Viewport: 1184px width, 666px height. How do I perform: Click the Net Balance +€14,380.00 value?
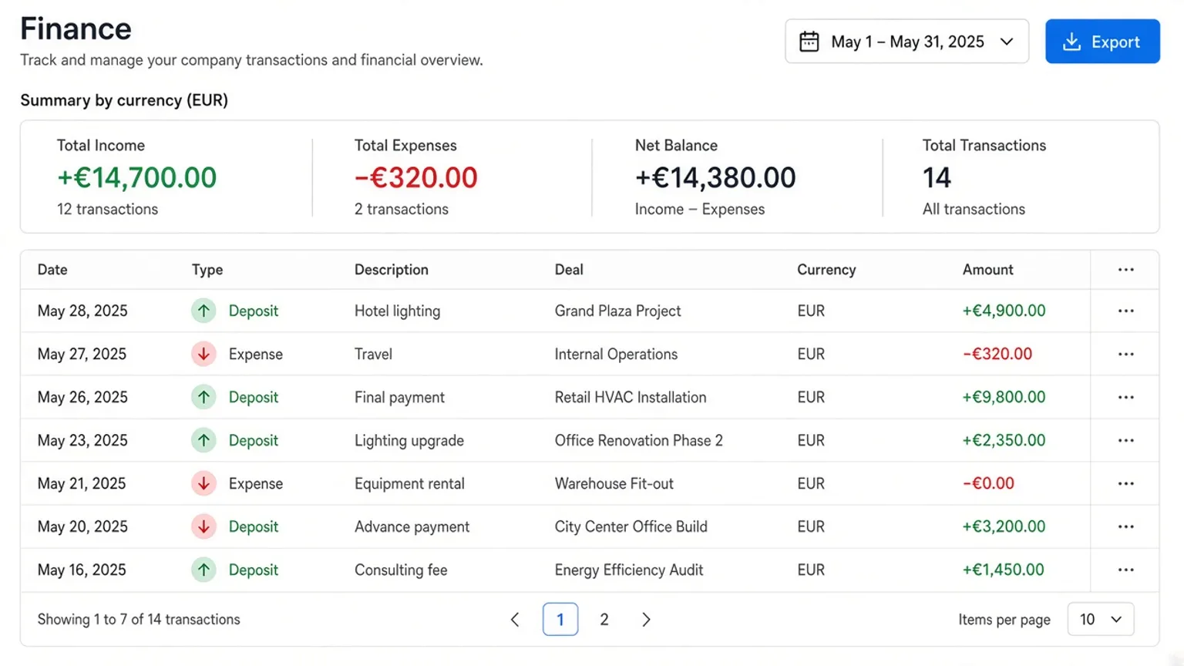pos(715,178)
